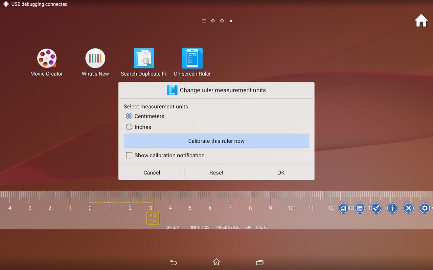Tap the DOT 186.16 readout
The height and width of the screenshot is (270, 433).
coord(257,227)
